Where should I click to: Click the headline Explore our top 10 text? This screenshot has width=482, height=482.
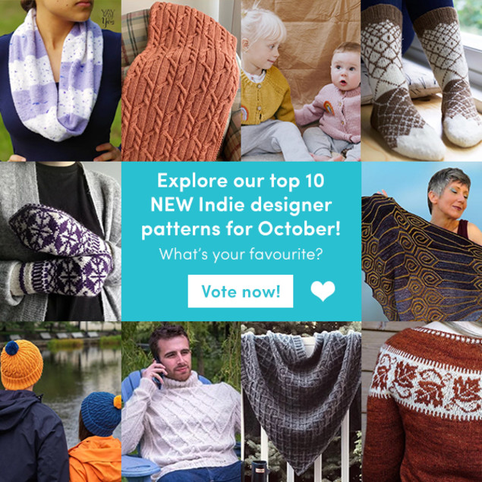[x=241, y=181]
